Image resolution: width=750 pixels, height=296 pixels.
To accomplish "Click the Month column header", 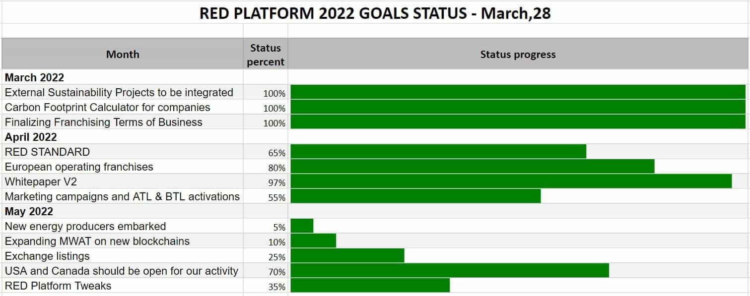I will pyautogui.click(x=123, y=54).
